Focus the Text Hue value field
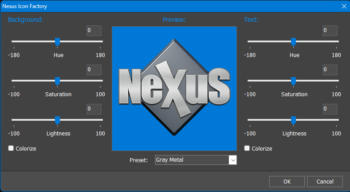350x192 pixels. pyautogui.click(x=330, y=31)
